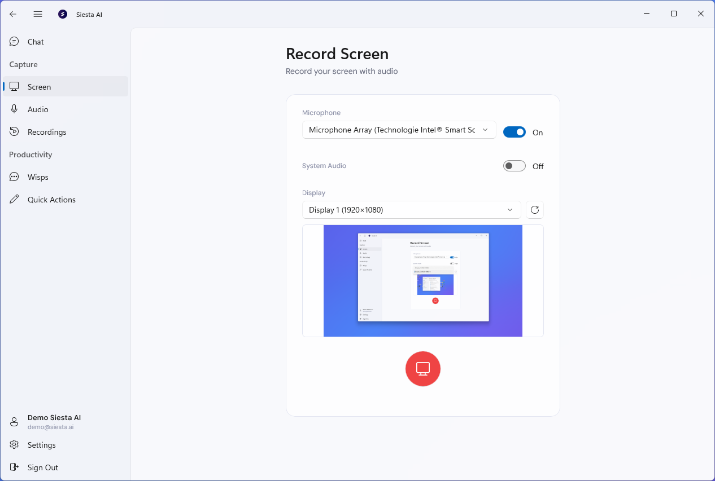Sign Out of the account
The image size is (715, 481).
click(66, 467)
